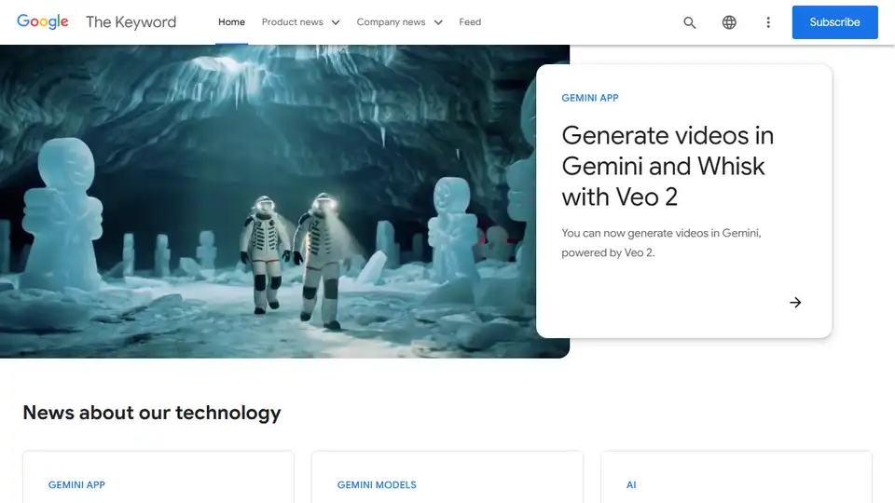Screen dimensions: 895x503
Task: Open the search icon in the header
Action: pyautogui.click(x=690, y=22)
